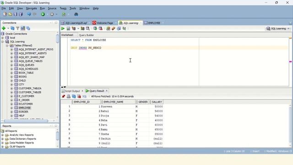Open the Source menu
Screen dimensions: 293x165
[x=52, y=8]
